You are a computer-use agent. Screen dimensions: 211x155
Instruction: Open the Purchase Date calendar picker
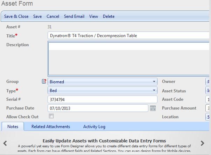[153, 108]
